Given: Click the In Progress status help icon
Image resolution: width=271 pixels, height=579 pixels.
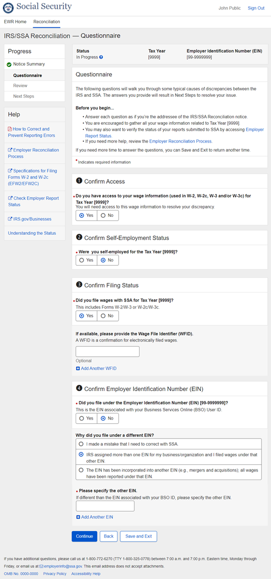Looking at the screenshot, I should 101,57.
